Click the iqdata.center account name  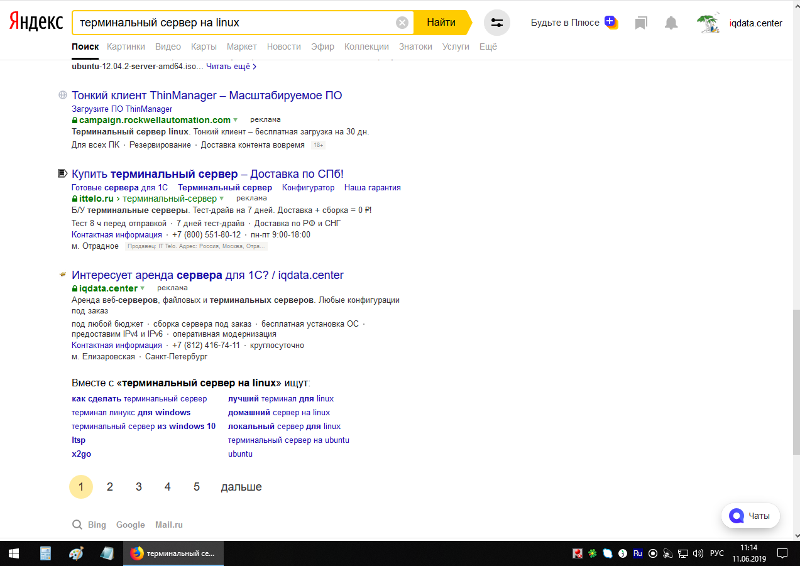756,23
